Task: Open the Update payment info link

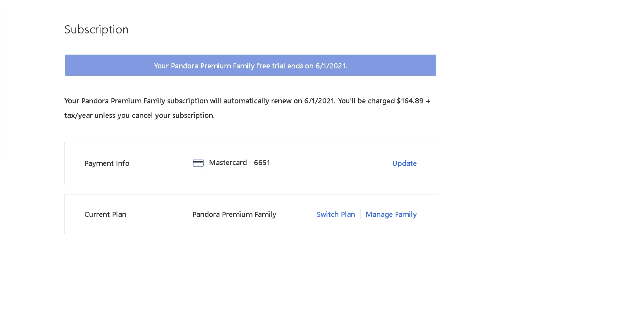Action: (404, 163)
